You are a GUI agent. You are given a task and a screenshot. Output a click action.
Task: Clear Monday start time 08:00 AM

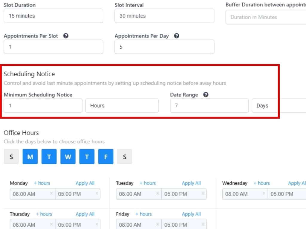coord(51,194)
